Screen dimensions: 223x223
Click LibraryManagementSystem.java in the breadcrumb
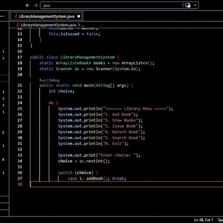pos(48,25)
